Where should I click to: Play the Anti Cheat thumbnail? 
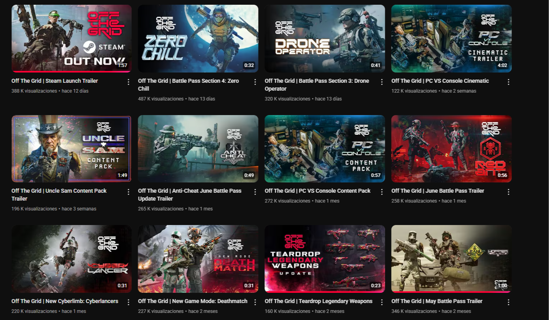[x=198, y=149]
